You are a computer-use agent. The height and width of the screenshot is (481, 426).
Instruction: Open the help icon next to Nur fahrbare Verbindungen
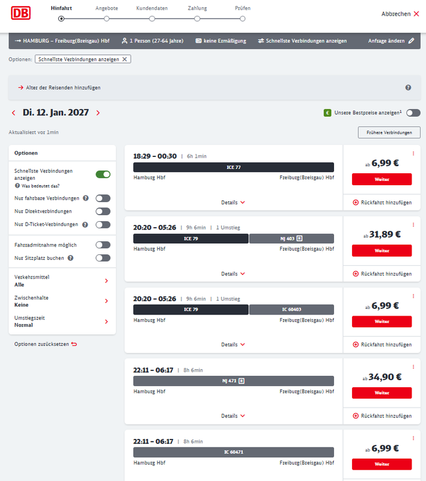click(x=86, y=198)
